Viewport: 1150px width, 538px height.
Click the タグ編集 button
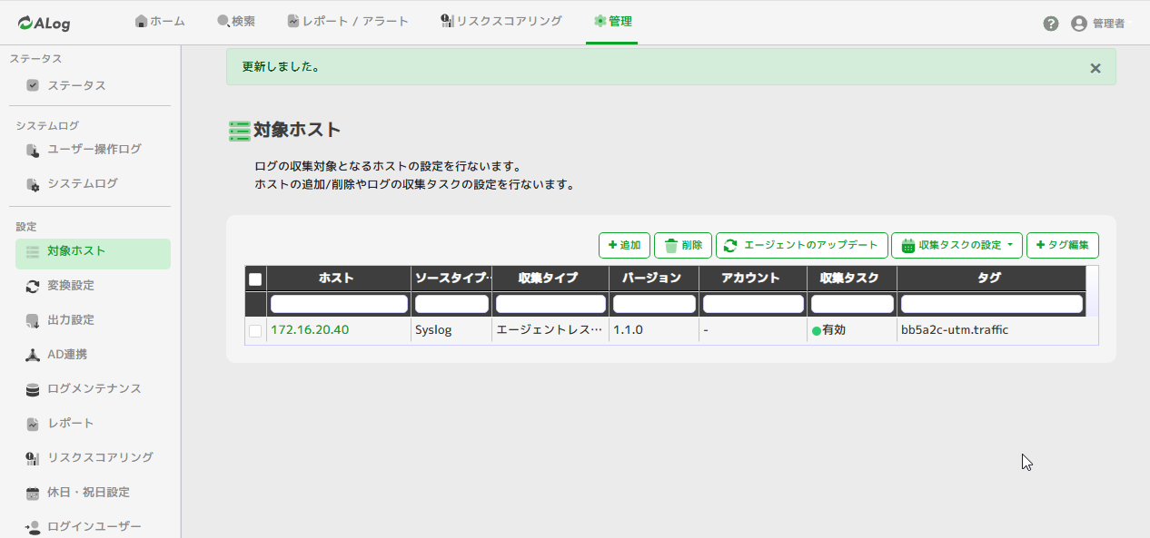[1063, 245]
